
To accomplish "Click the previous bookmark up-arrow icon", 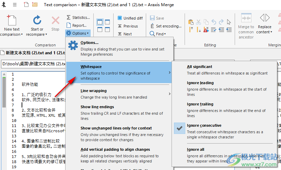I will (x=191, y=30).
